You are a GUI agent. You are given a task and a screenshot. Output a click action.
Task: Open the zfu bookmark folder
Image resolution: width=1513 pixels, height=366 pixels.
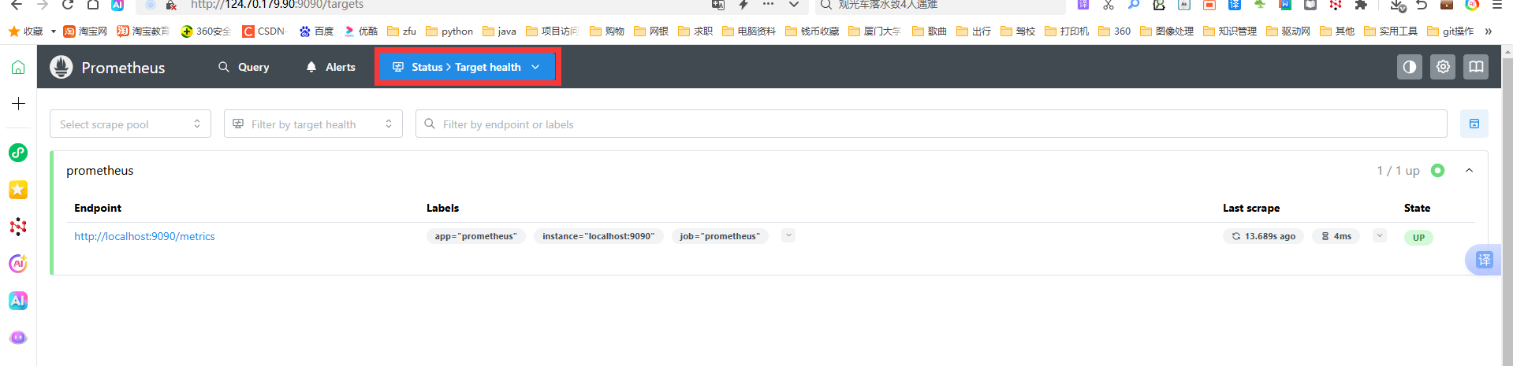coord(401,31)
